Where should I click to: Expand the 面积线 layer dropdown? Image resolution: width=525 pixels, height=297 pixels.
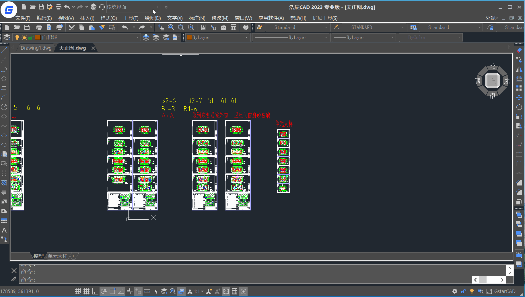coord(138,38)
